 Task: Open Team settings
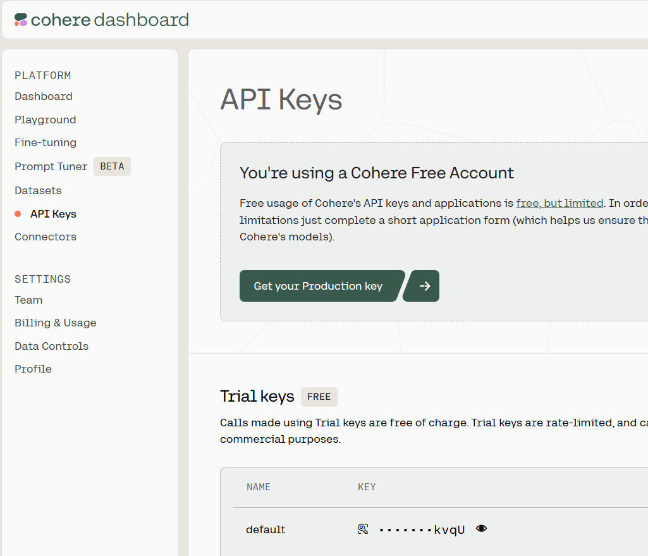click(28, 300)
